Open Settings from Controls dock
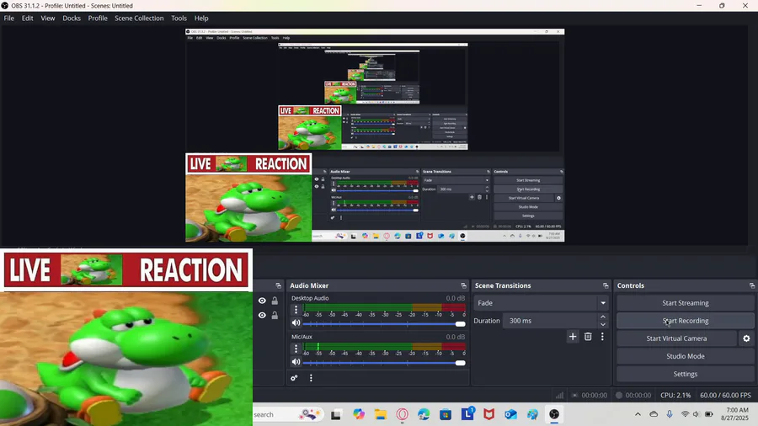758x426 pixels. click(685, 374)
